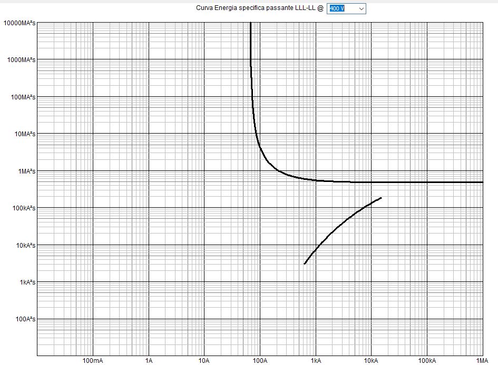Click the 100kA x-axis label
This screenshot has height=365, width=498.
pos(427,361)
